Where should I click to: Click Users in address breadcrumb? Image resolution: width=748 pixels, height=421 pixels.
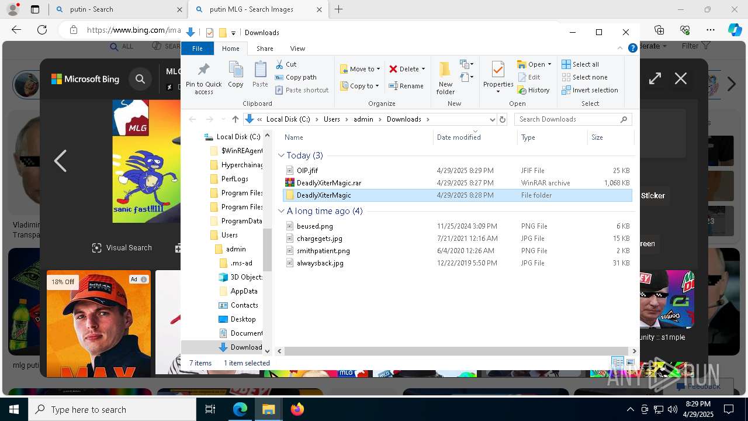click(331, 119)
